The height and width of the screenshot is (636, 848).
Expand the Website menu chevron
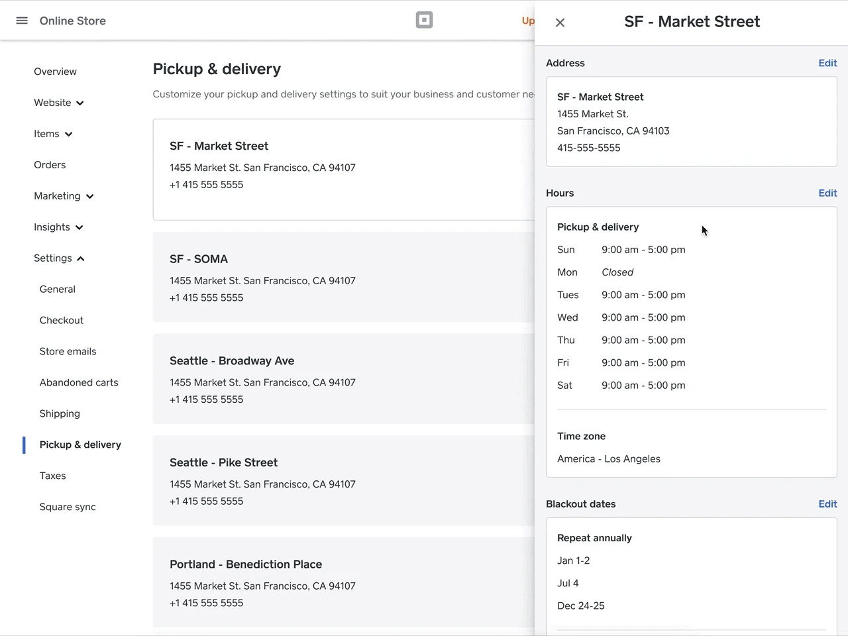click(x=80, y=103)
